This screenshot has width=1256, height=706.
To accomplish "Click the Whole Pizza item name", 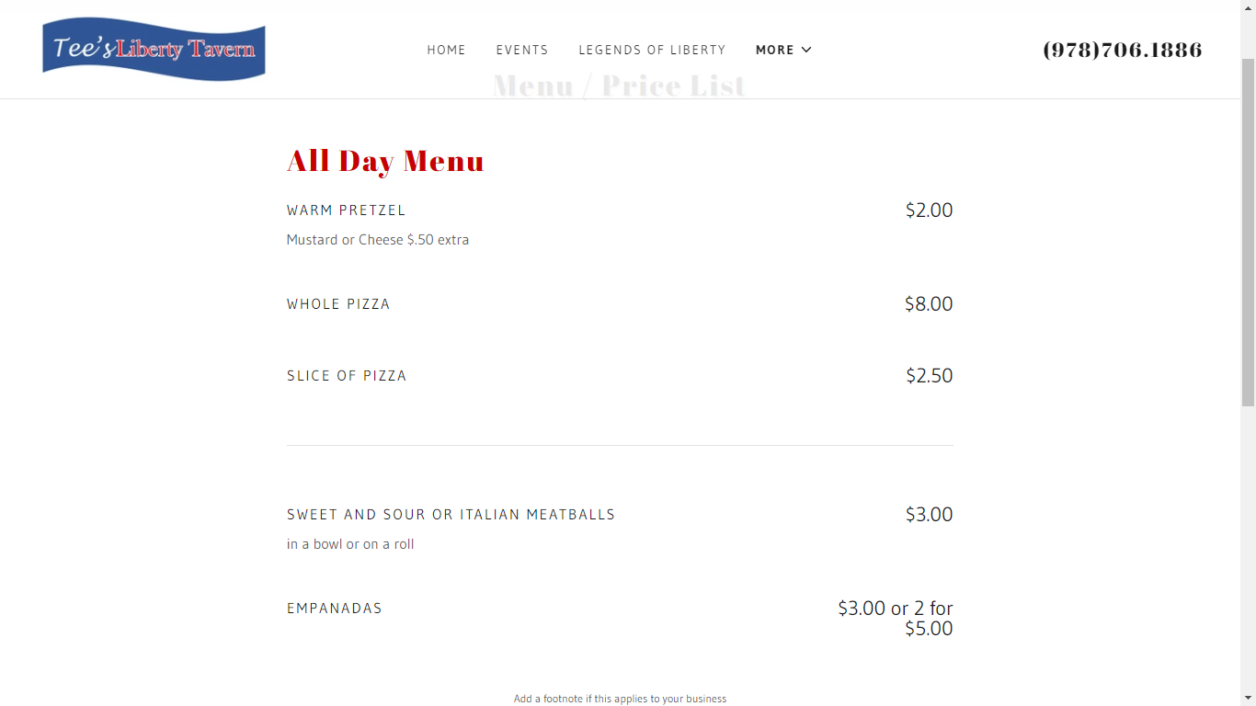I will pyautogui.click(x=338, y=304).
